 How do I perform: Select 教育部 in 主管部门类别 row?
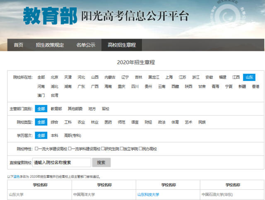56,109
